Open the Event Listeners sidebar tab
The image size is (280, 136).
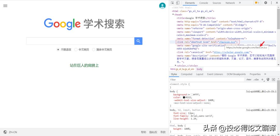(215, 74)
